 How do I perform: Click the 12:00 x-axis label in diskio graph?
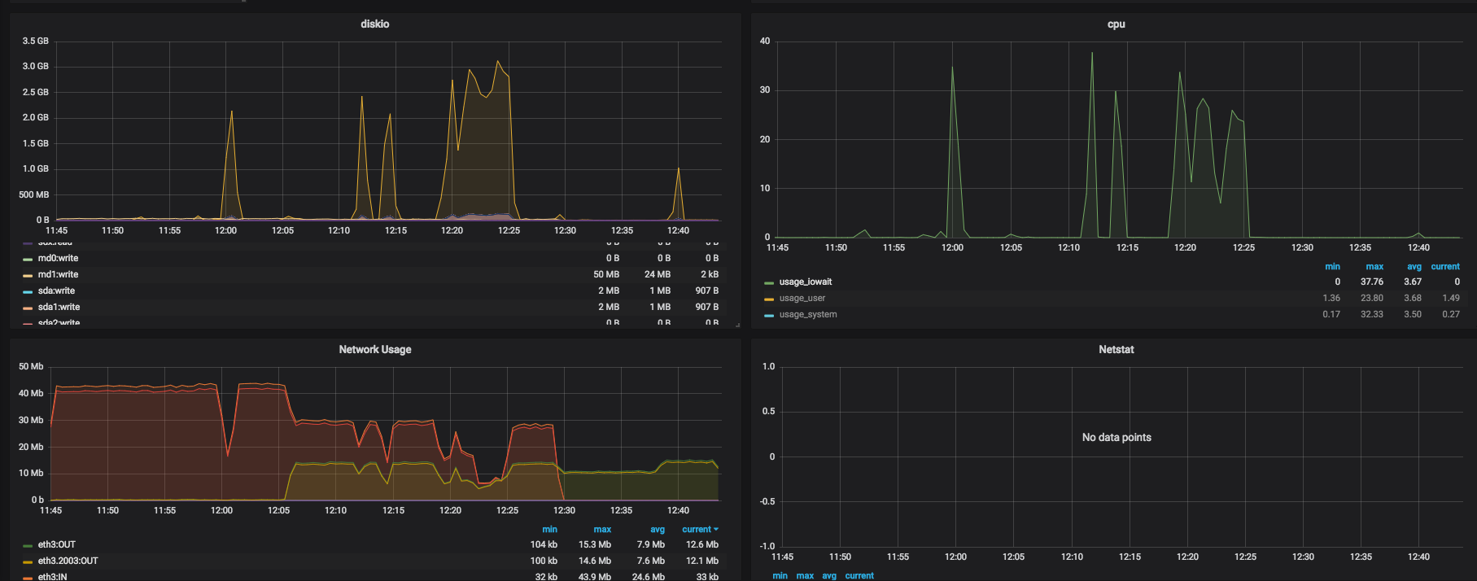click(225, 231)
